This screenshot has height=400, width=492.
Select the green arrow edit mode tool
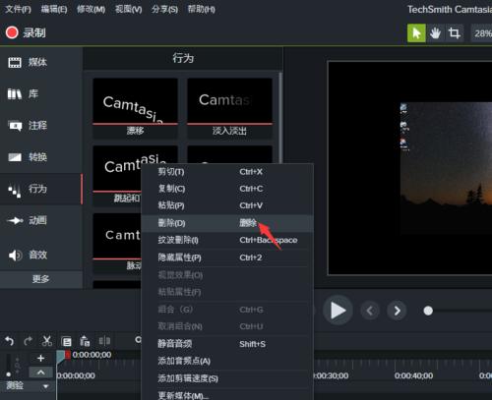click(416, 33)
